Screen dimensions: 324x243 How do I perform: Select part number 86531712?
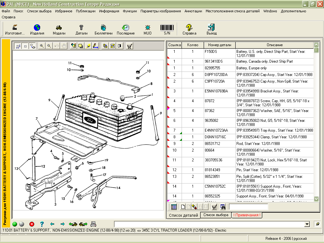(x=212, y=144)
